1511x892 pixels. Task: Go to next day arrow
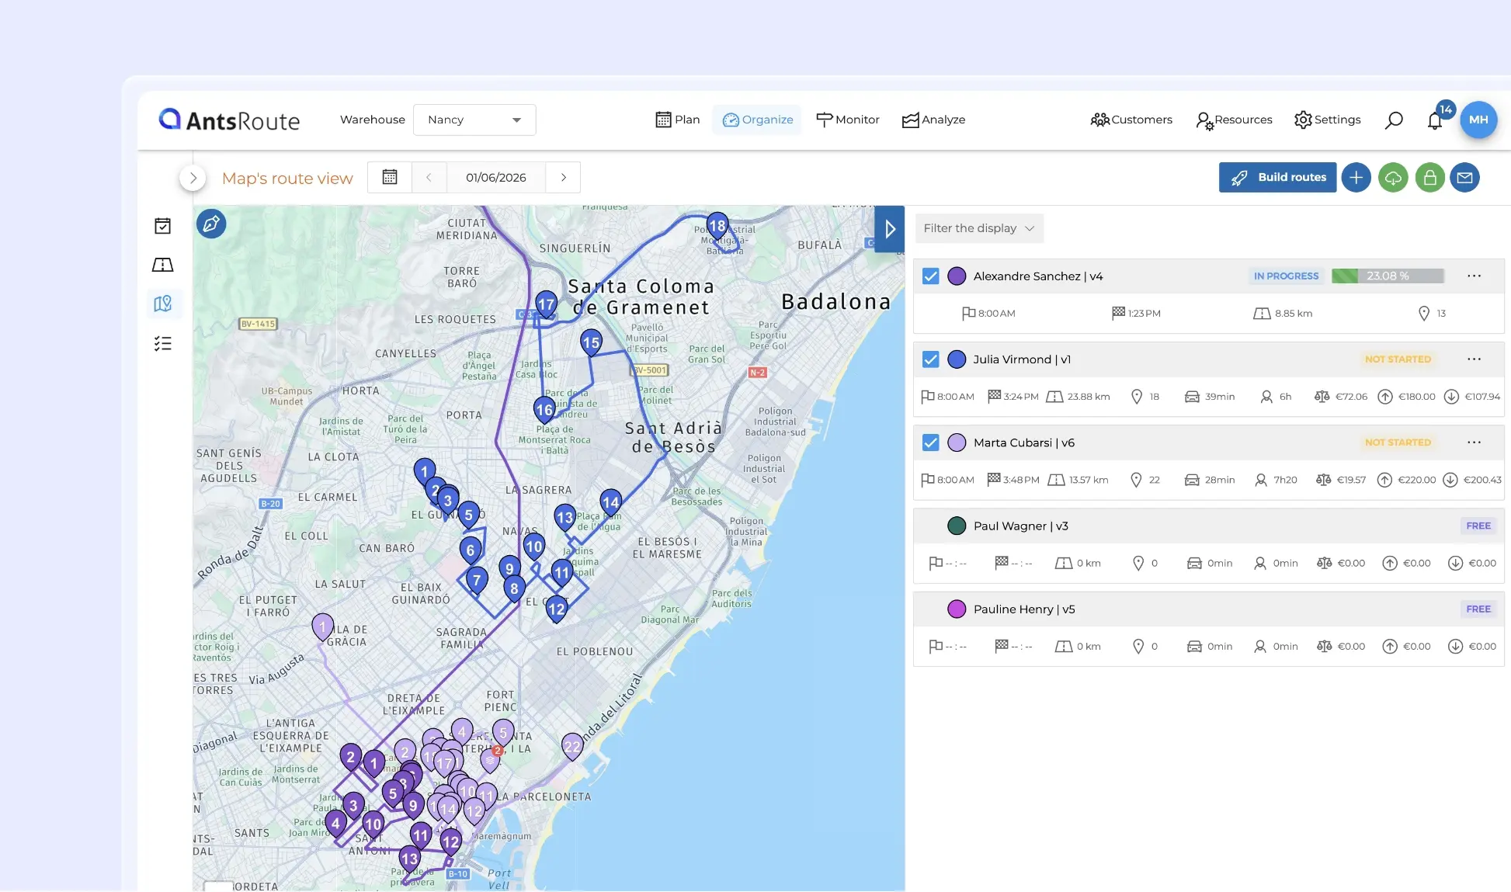564,177
